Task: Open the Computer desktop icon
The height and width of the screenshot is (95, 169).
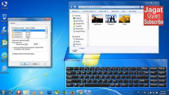Action: tap(4, 5)
